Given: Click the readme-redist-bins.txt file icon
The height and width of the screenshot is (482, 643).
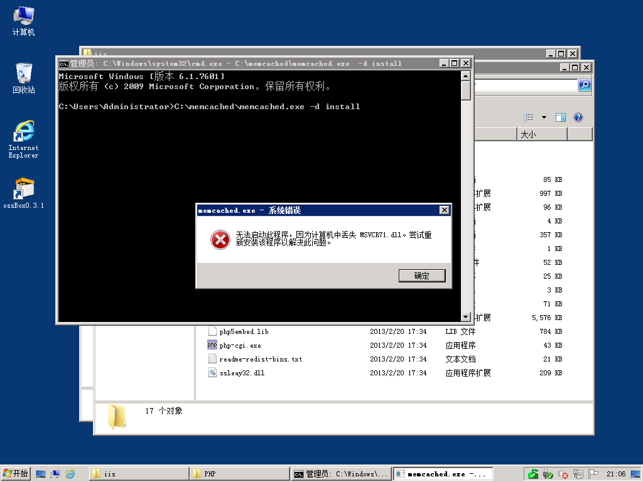Looking at the screenshot, I should (x=212, y=359).
